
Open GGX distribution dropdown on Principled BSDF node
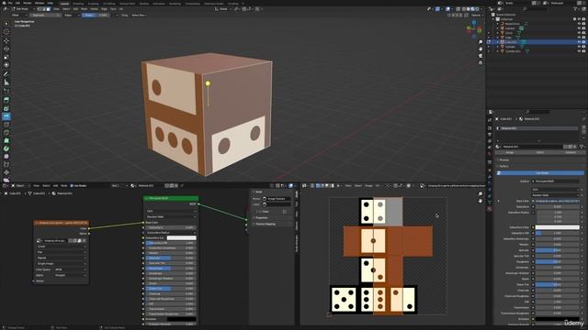tap(171, 211)
